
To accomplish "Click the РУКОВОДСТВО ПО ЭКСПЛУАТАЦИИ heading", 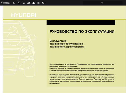I will (x=82, y=31).
